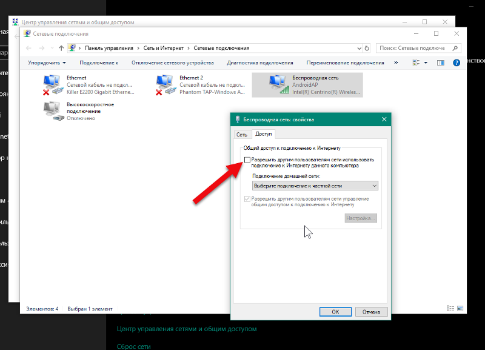Open help via the question mark icon
This screenshot has height=350, width=485.
point(457,62)
